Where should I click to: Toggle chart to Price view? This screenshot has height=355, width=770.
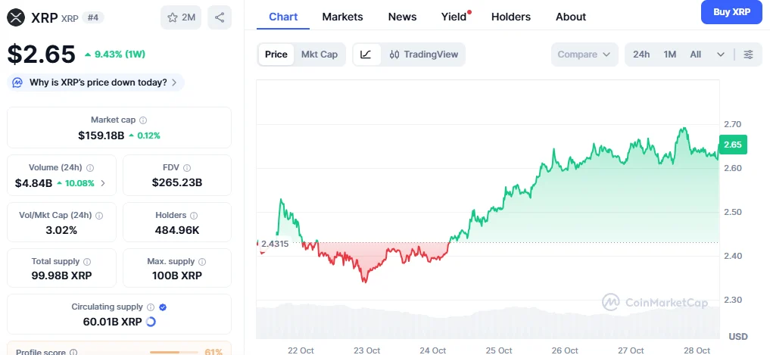point(276,54)
